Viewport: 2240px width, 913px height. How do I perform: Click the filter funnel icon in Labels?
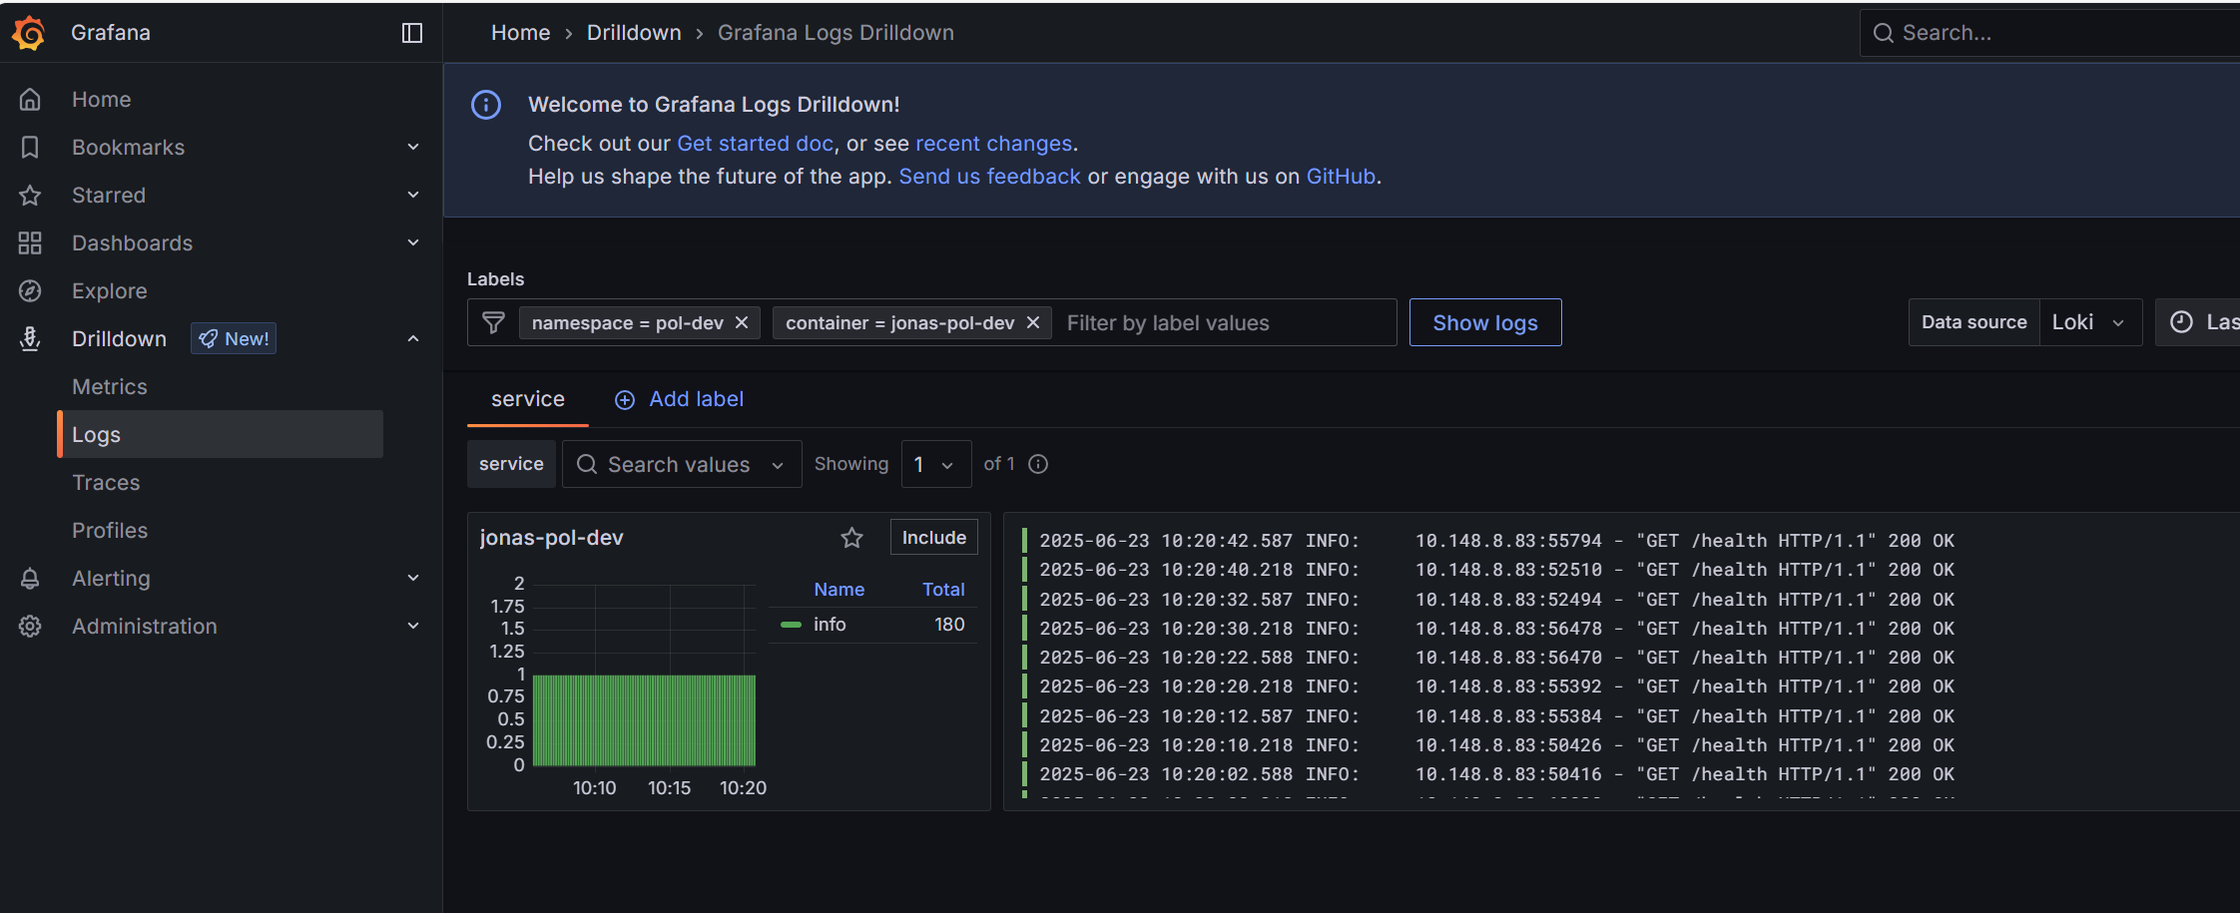[493, 322]
